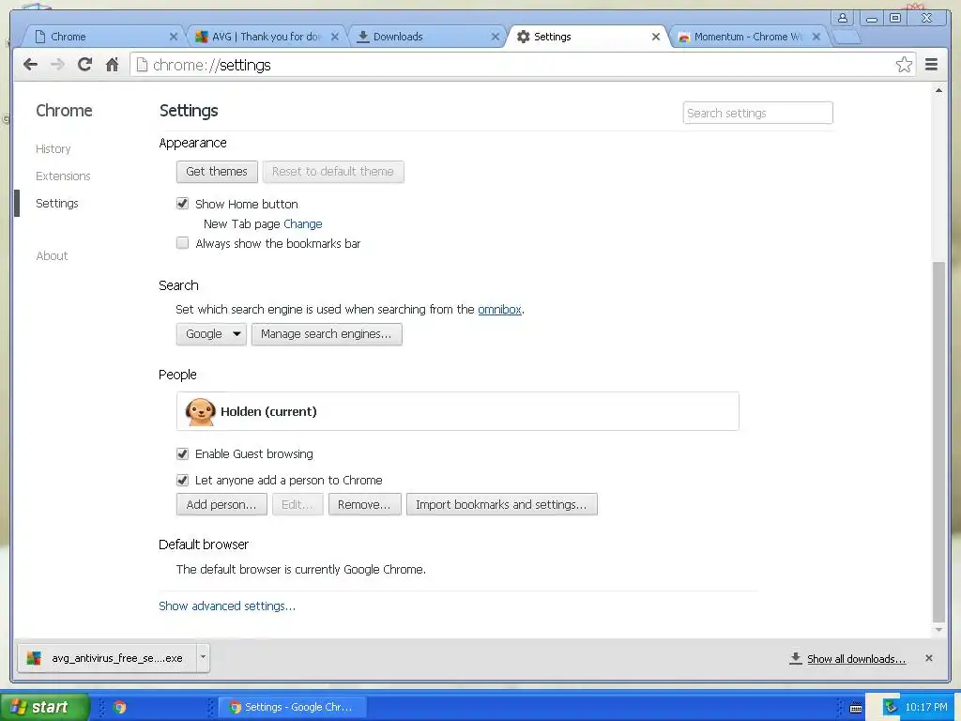
Task: Bookmark this page with the star icon
Action: (x=904, y=65)
